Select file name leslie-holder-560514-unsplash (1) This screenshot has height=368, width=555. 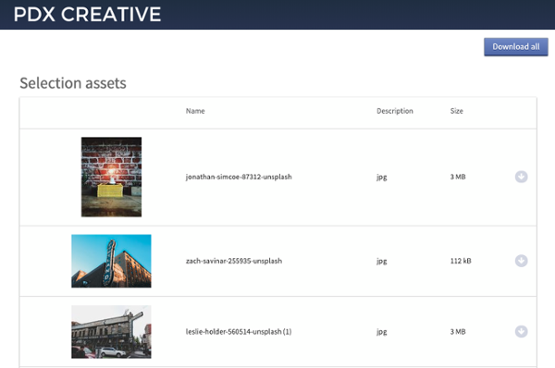[x=239, y=332]
